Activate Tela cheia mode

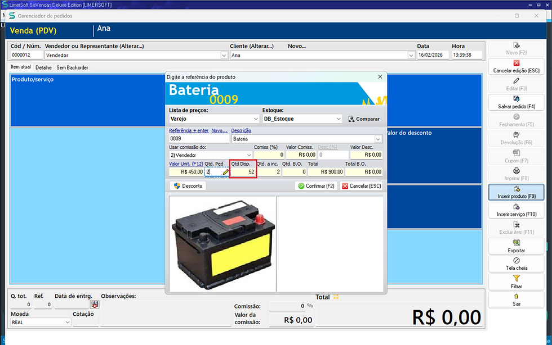coord(515,264)
